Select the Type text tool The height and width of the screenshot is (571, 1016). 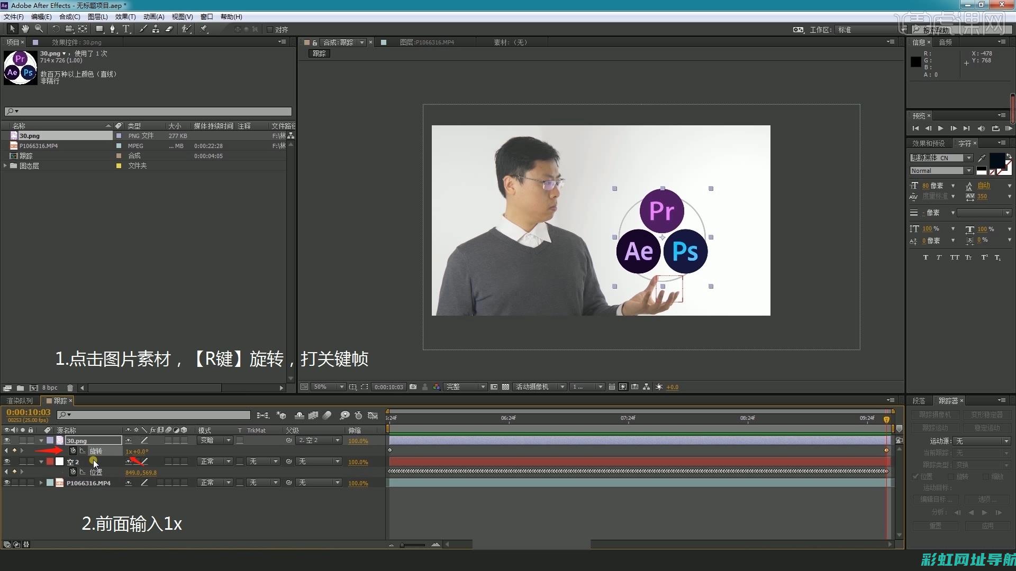point(126,29)
